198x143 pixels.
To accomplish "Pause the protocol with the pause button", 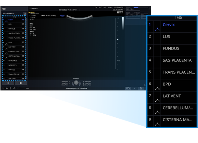I will [8, 83].
